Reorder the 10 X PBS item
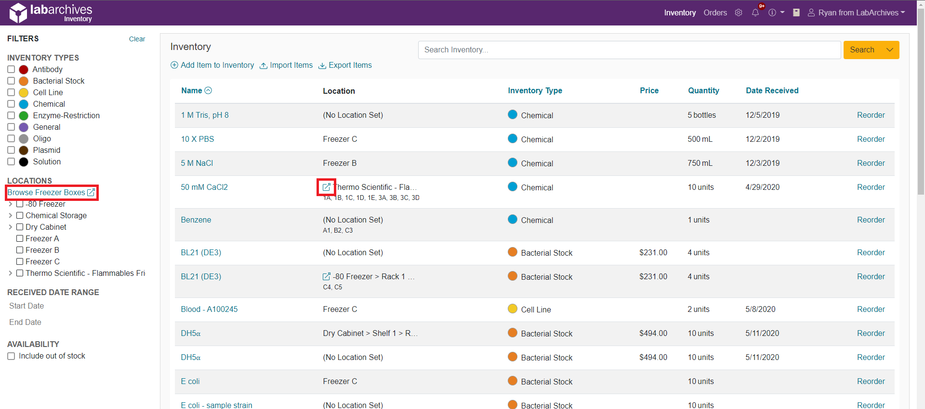 point(871,139)
